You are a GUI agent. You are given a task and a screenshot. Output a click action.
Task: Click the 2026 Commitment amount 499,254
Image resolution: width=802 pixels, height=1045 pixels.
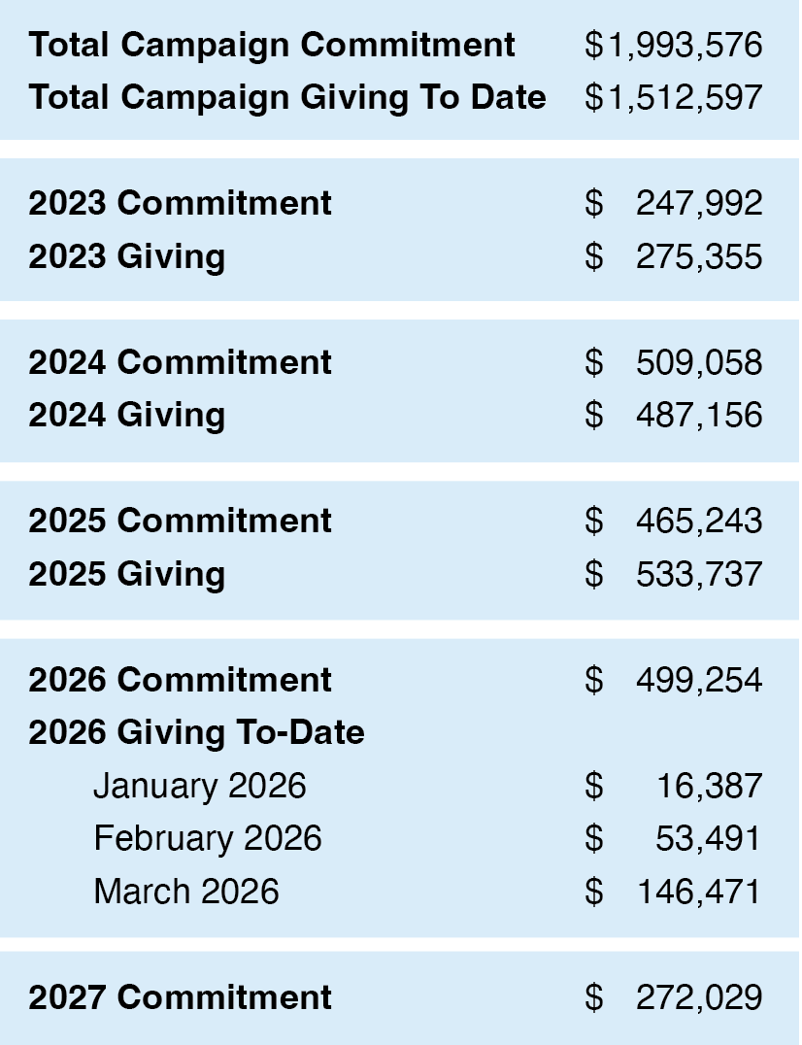tap(699, 680)
